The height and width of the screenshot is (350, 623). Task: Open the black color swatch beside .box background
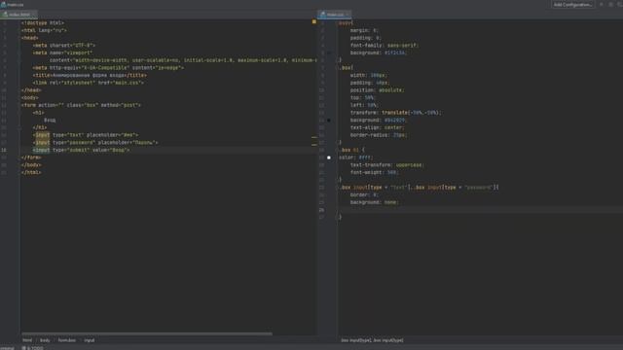(x=329, y=120)
